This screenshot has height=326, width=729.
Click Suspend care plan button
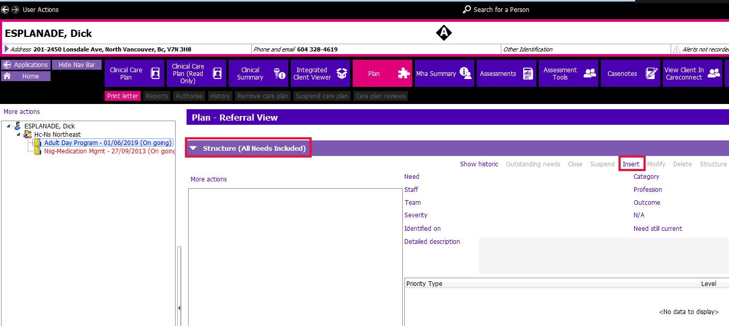coord(322,96)
